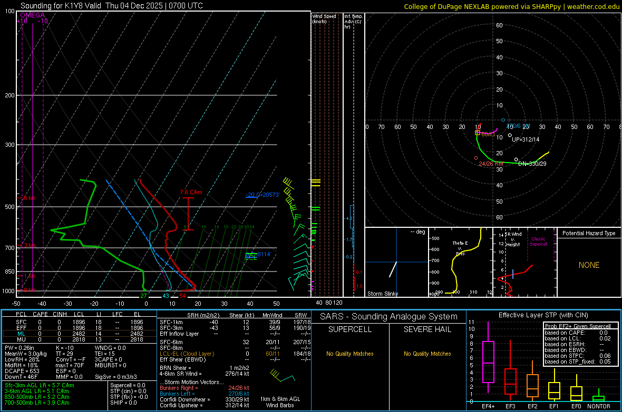Click the Effective Layer STP (with CIN) title

543,315
